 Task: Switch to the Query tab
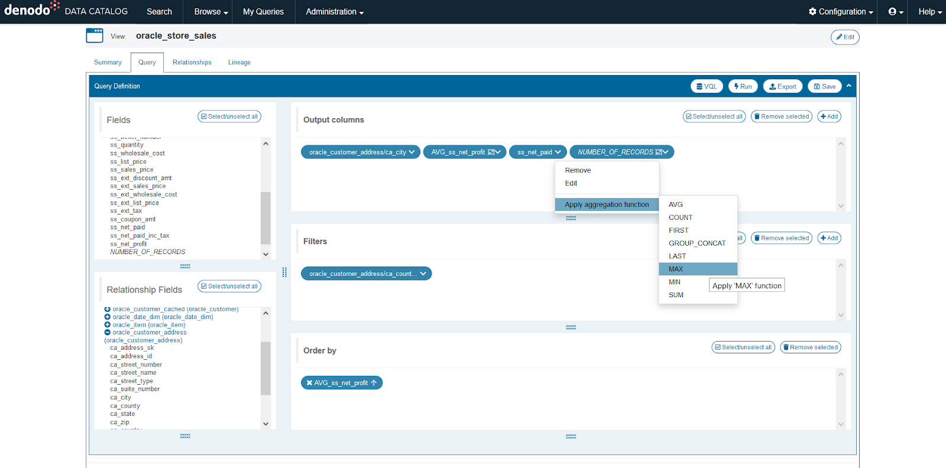(147, 62)
